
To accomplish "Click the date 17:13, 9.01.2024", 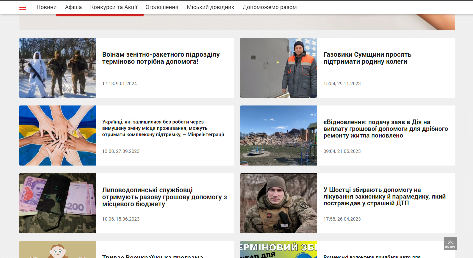I will (x=120, y=83).
